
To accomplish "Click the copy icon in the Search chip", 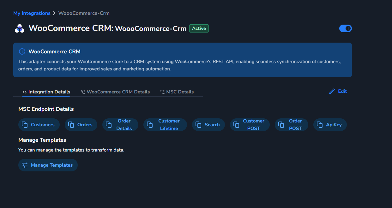I will (198, 125).
